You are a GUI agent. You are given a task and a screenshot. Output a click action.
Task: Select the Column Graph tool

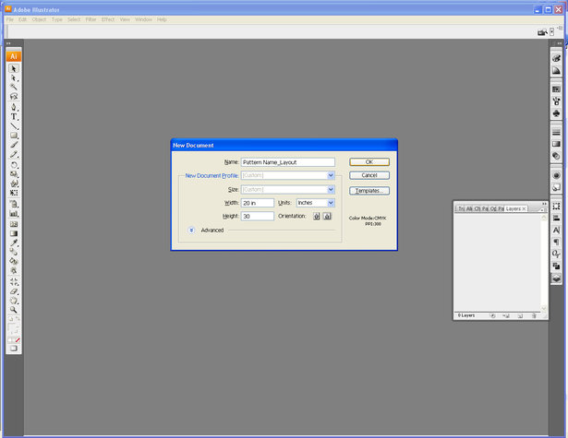(x=14, y=213)
